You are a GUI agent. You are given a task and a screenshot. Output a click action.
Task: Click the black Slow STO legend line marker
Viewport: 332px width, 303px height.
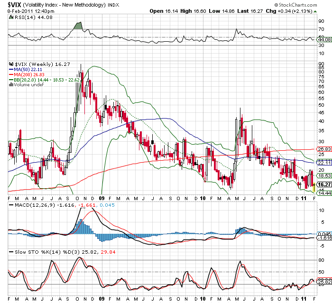coord(11,252)
